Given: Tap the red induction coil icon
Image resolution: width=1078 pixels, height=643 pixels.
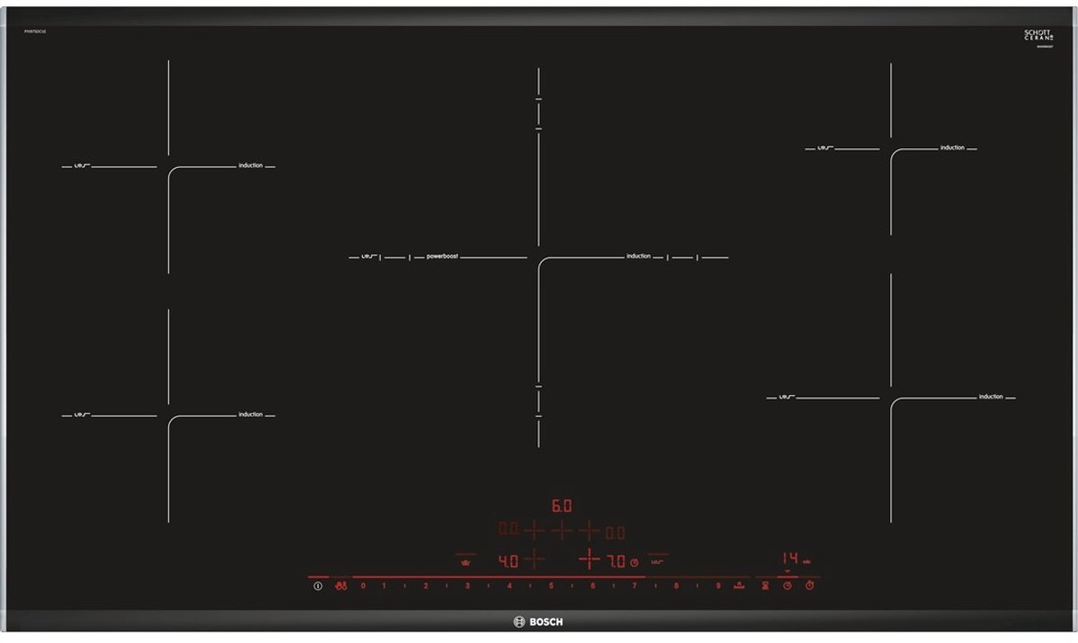Looking at the screenshot, I should pos(658,561).
